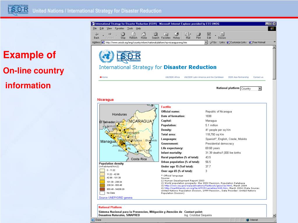Click the 855.48 - 54208.29 legend color swatch
The height and width of the screenshot is (223, 298).
102,189
